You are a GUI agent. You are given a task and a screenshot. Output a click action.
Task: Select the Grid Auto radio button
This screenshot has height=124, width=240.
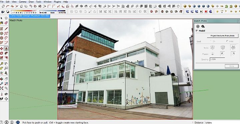click(x=227, y=41)
